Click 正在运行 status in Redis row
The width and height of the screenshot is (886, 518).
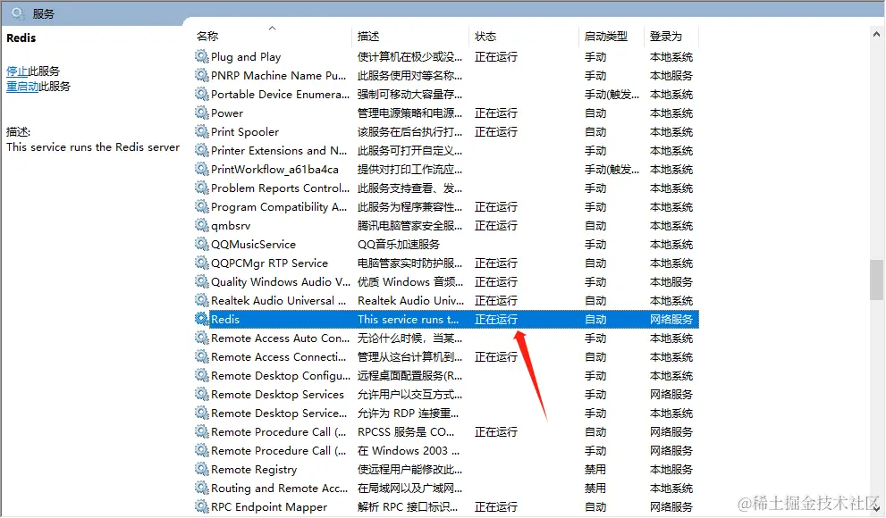click(x=496, y=320)
